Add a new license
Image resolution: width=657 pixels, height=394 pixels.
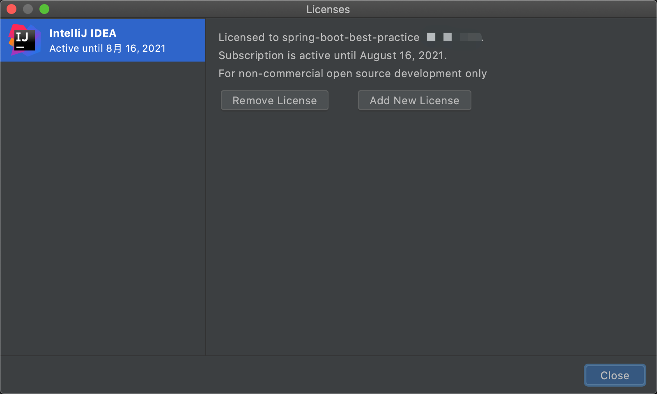(x=414, y=100)
